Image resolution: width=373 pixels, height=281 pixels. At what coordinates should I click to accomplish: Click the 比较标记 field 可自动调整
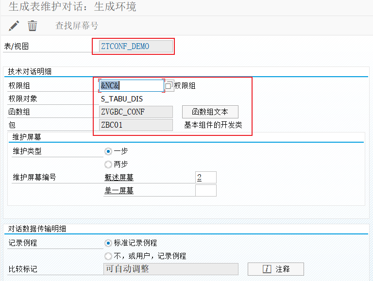tap(171, 269)
